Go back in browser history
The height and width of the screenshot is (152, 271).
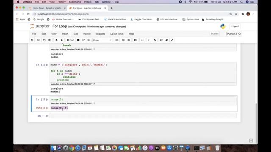coord(17,14)
